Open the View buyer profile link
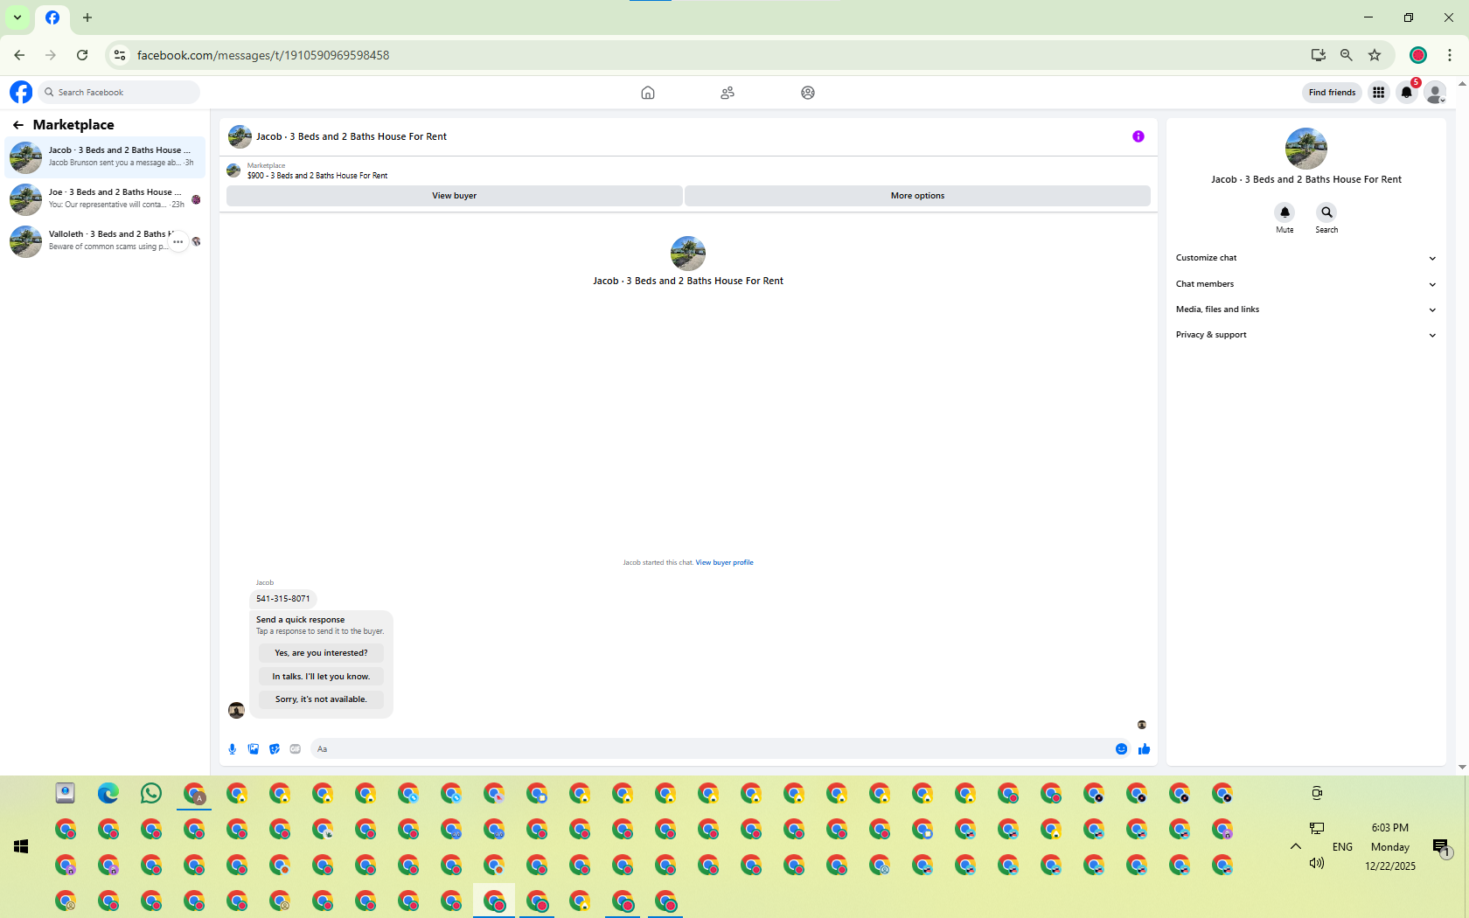 tap(724, 563)
